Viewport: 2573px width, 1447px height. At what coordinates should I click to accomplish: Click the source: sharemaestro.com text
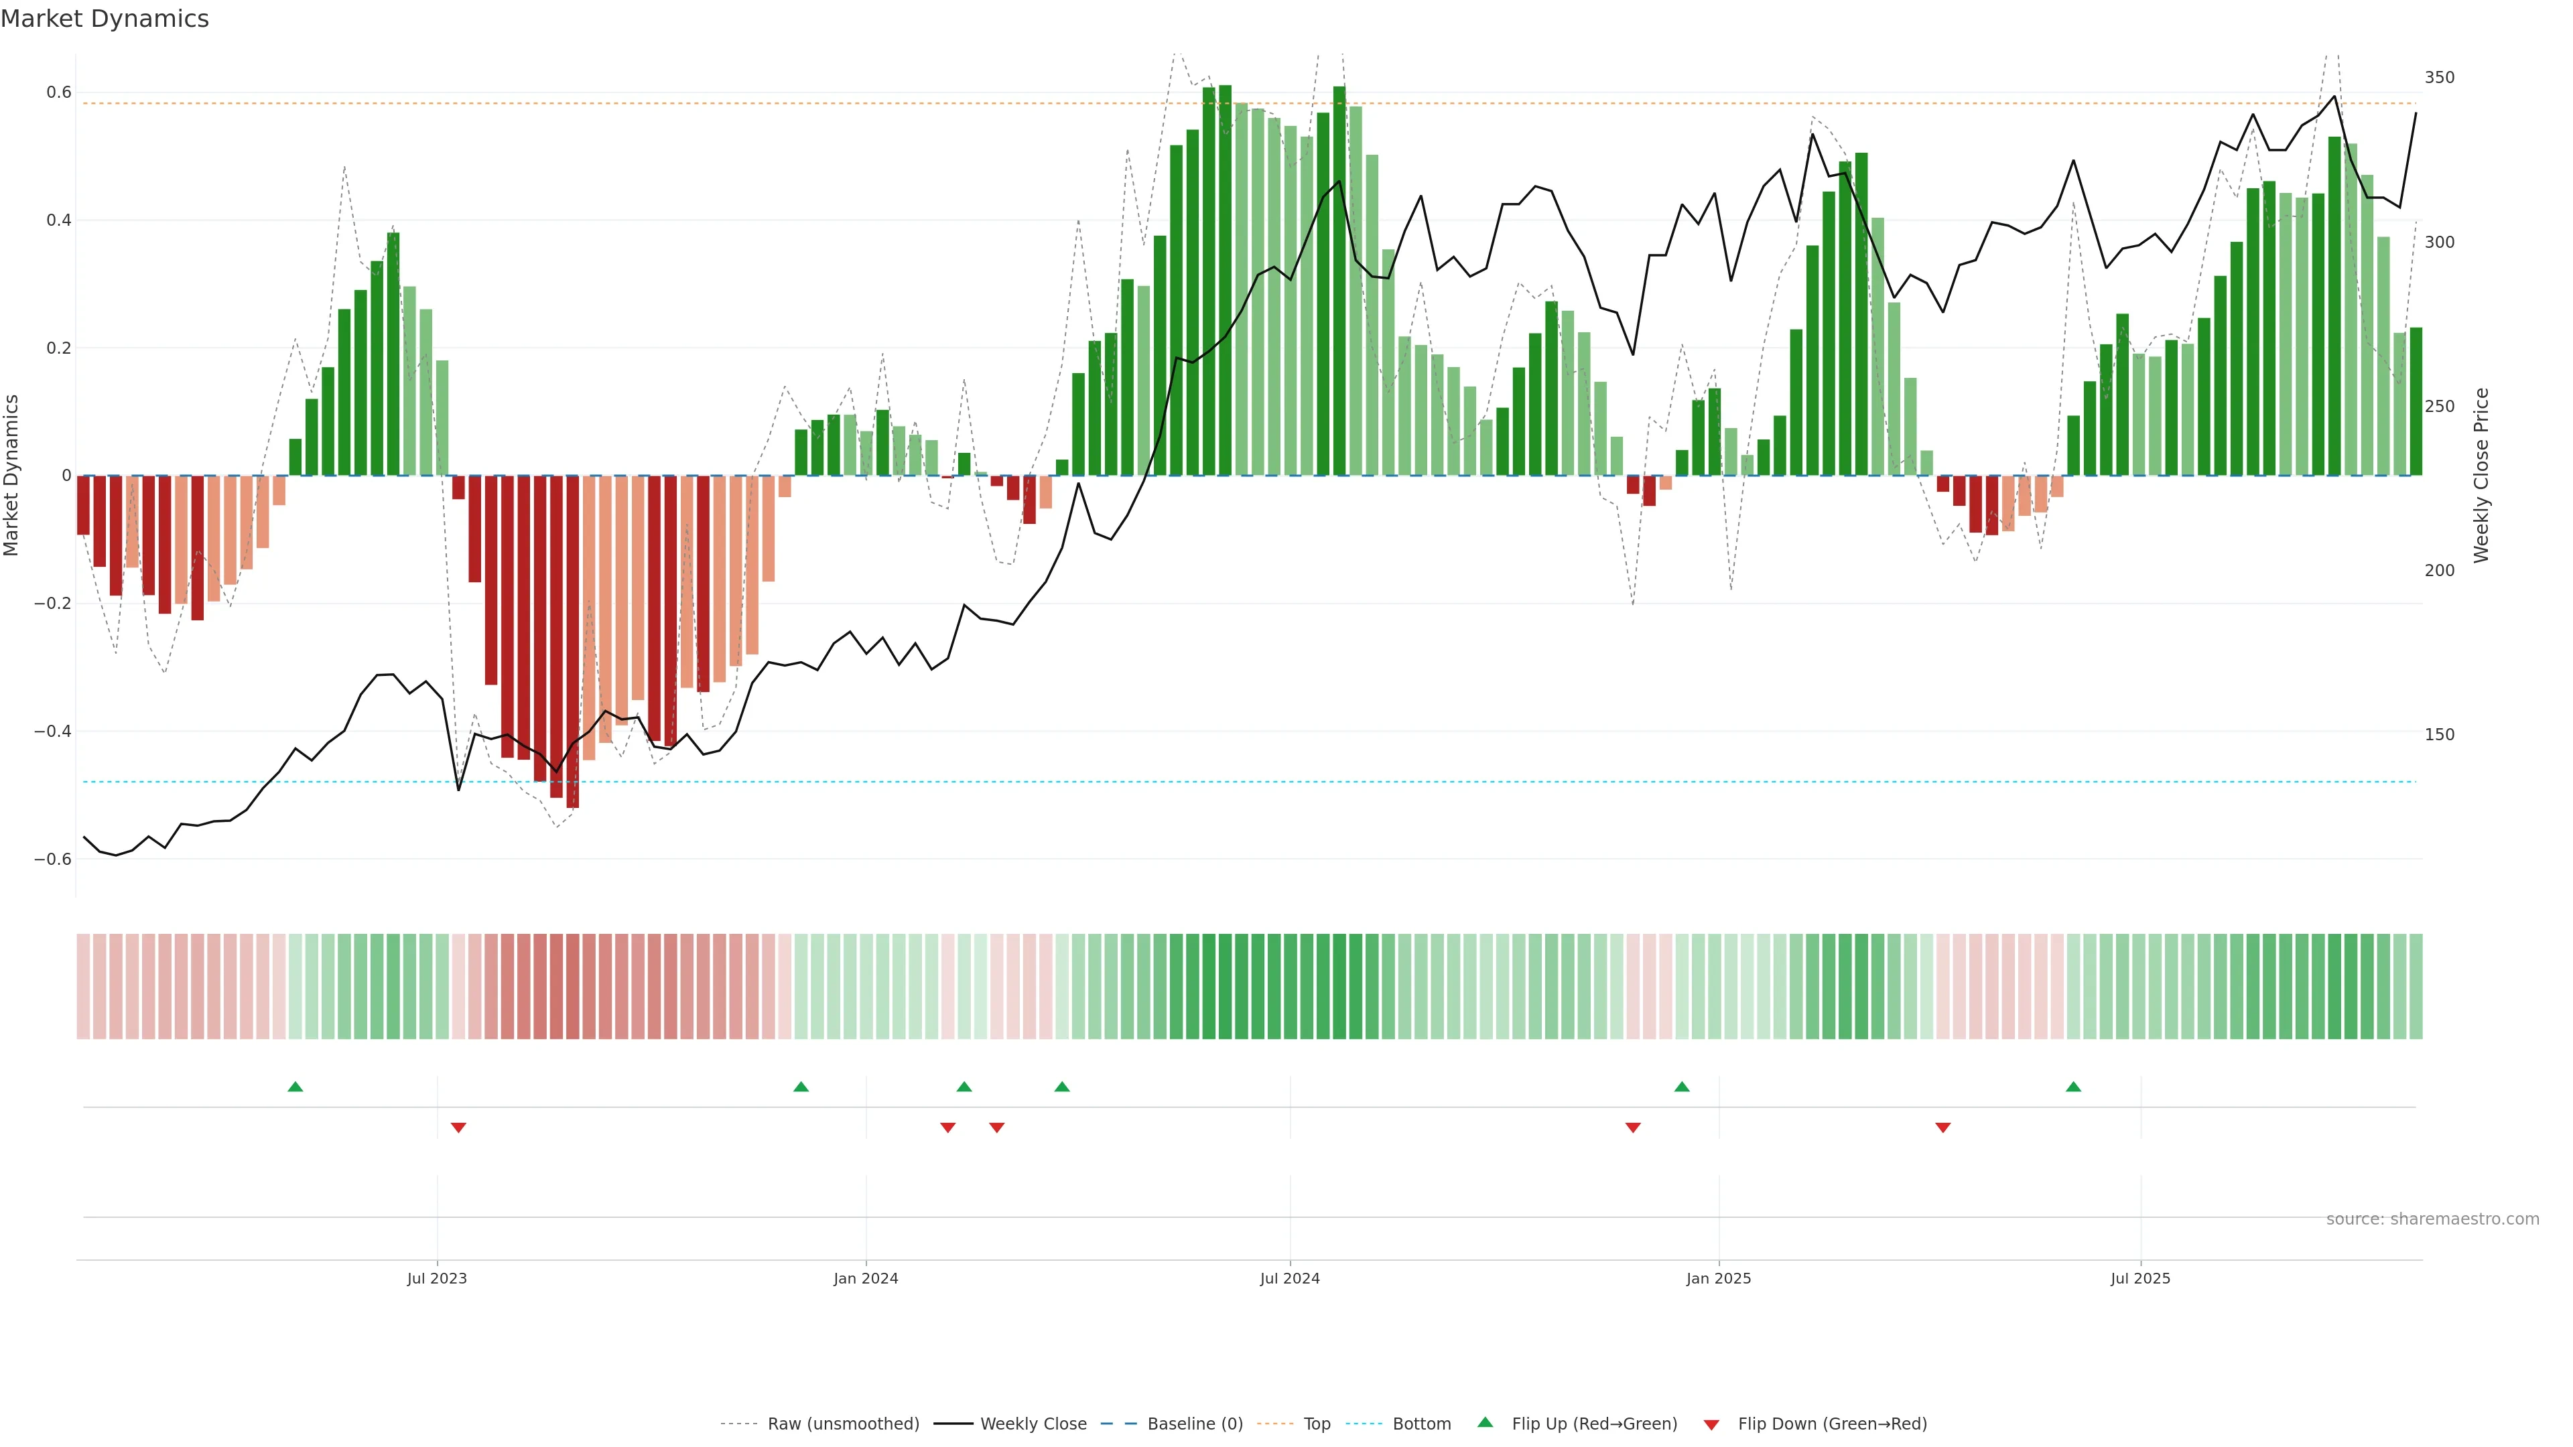click(2432, 1219)
